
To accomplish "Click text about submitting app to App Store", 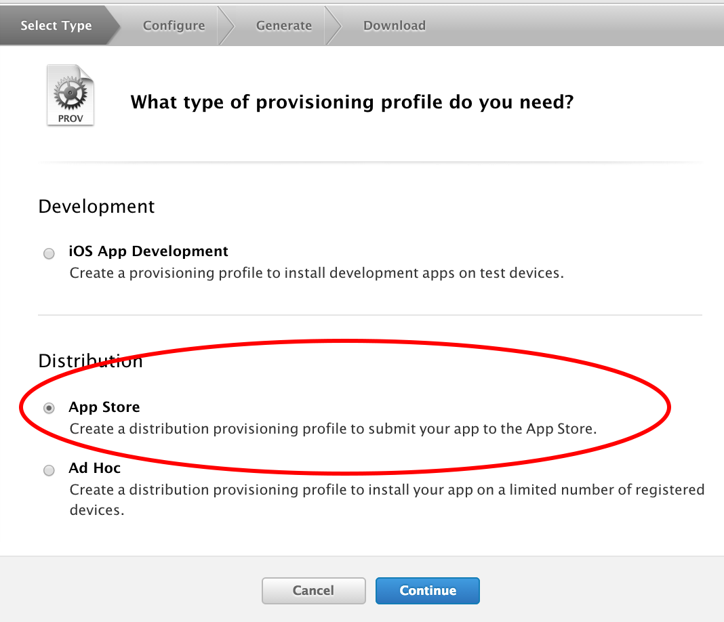I will (333, 429).
